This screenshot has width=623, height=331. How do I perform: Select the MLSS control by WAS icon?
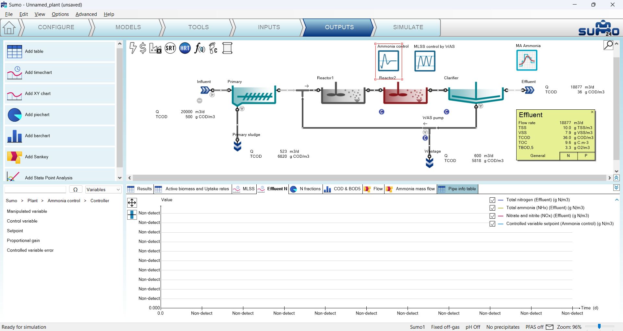click(x=425, y=61)
